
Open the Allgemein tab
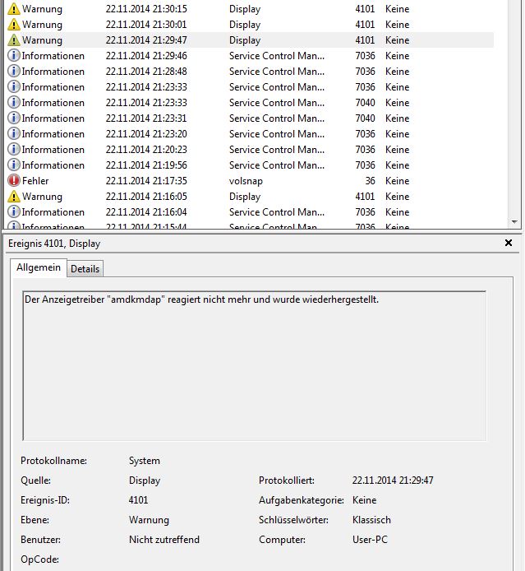(x=37, y=268)
